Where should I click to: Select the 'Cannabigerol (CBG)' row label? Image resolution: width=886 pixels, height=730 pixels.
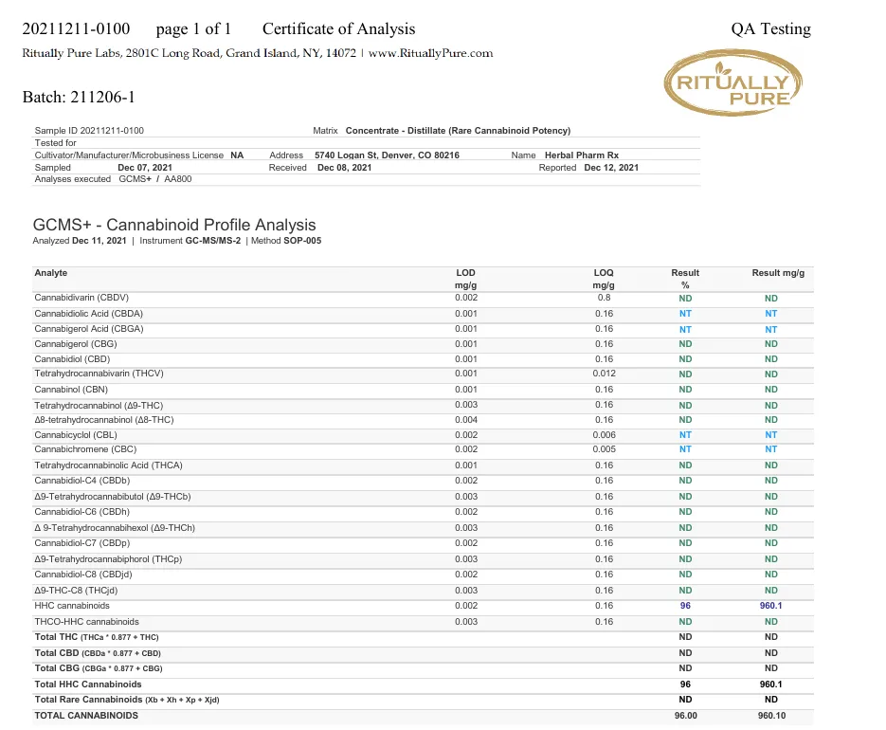click(76, 344)
